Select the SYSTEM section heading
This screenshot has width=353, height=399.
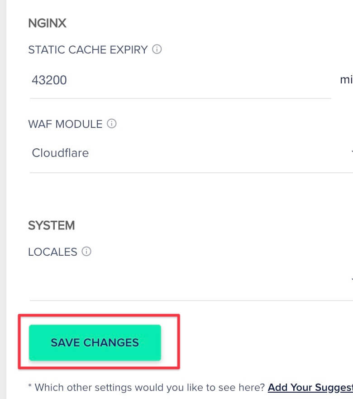(52, 225)
